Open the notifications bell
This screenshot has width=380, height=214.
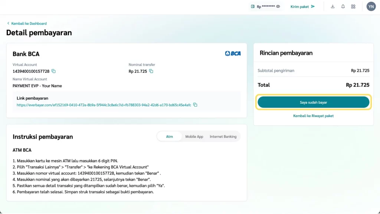click(x=343, y=6)
